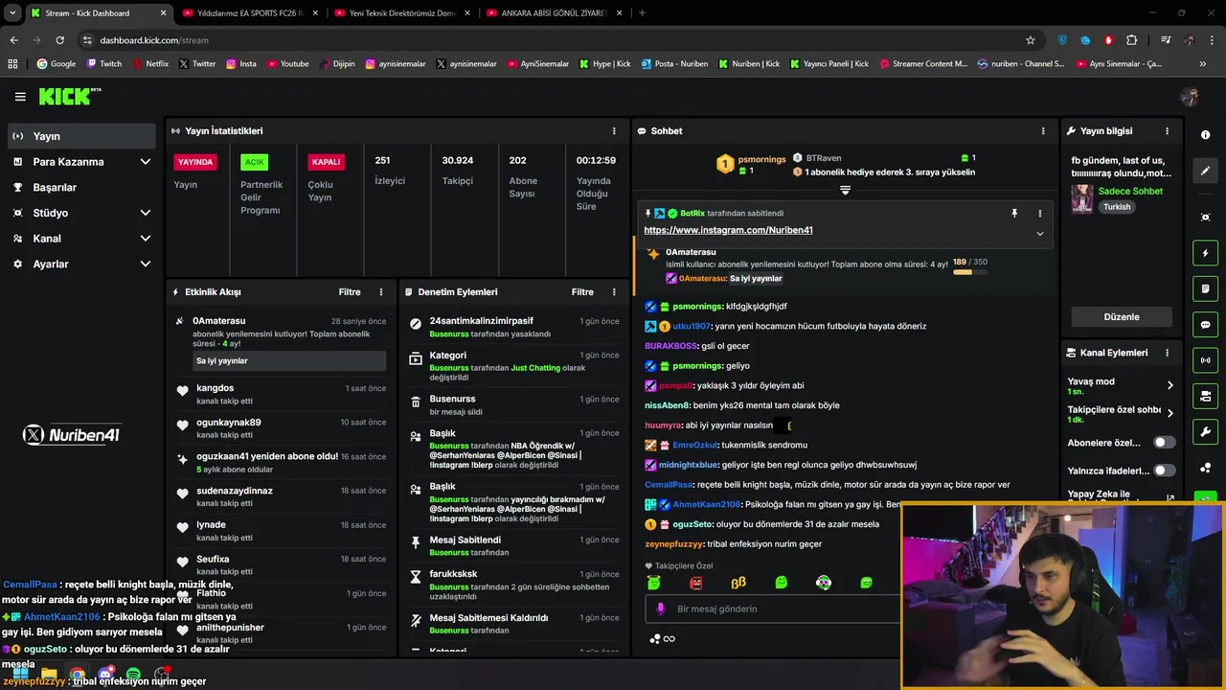Open Filtre in the Etkinlik Akışı panel
The width and height of the screenshot is (1226, 690).
pyautogui.click(x=349, y=292)
